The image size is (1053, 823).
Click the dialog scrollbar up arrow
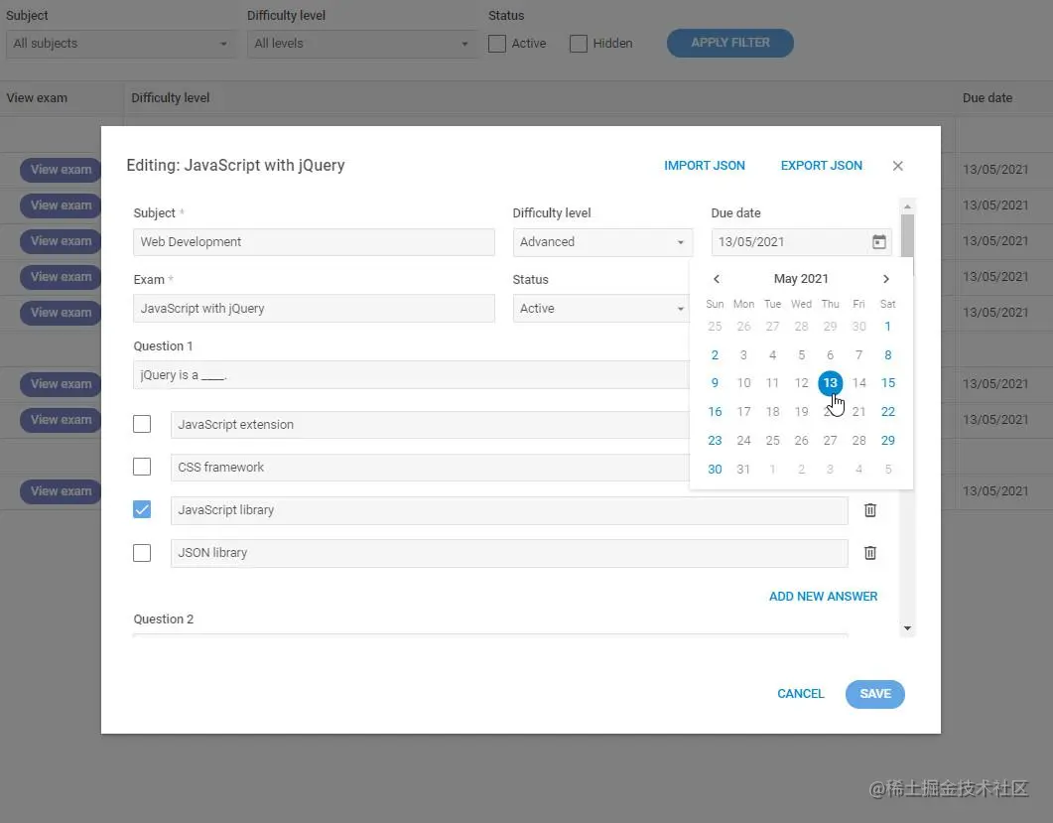(x=907, y=206)
